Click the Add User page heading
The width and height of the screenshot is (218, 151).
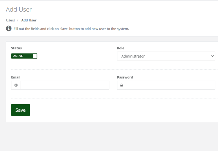click(19, 9)
